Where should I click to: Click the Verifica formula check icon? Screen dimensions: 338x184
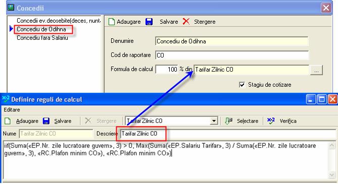(x=271, y=120)
